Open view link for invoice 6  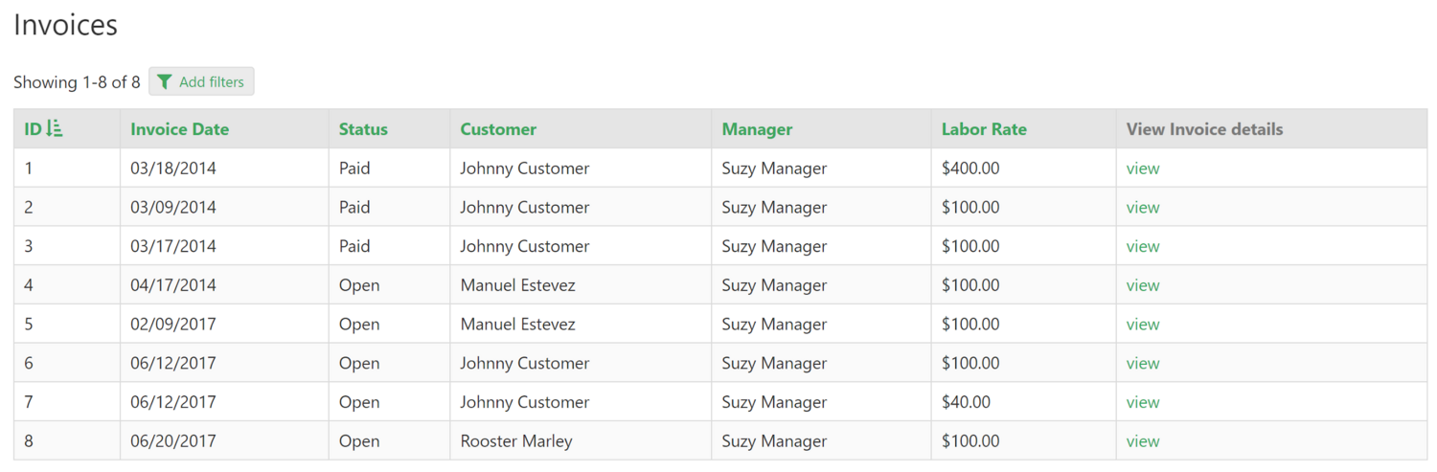click(1143, 364)
